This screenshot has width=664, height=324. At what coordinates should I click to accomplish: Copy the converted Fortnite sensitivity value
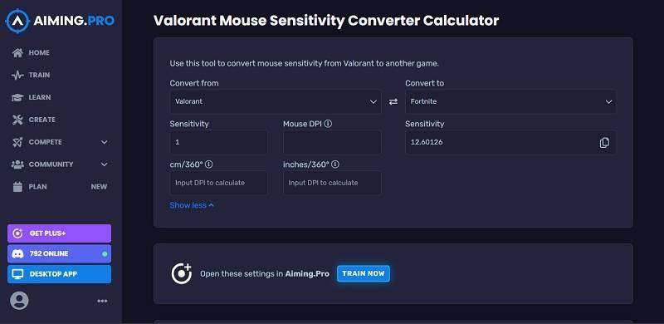click(604, 143)
